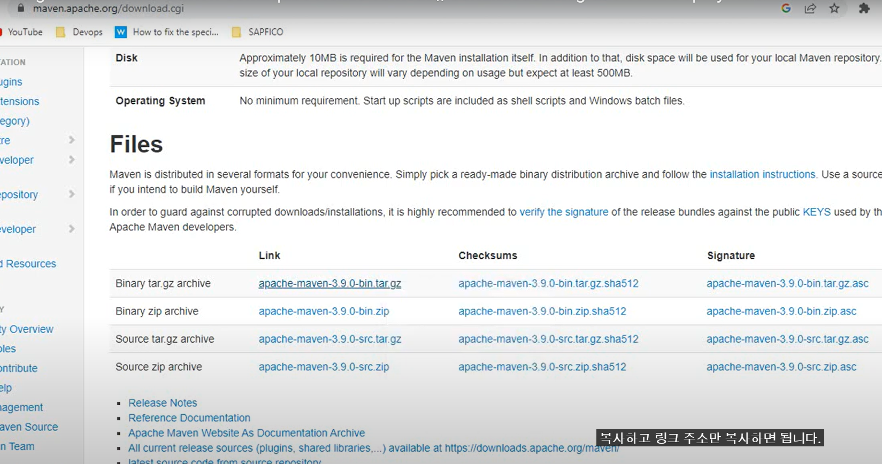This screenshot has height=464, width=882.
Task: Click the Link column header
Action: click(269, 256)
